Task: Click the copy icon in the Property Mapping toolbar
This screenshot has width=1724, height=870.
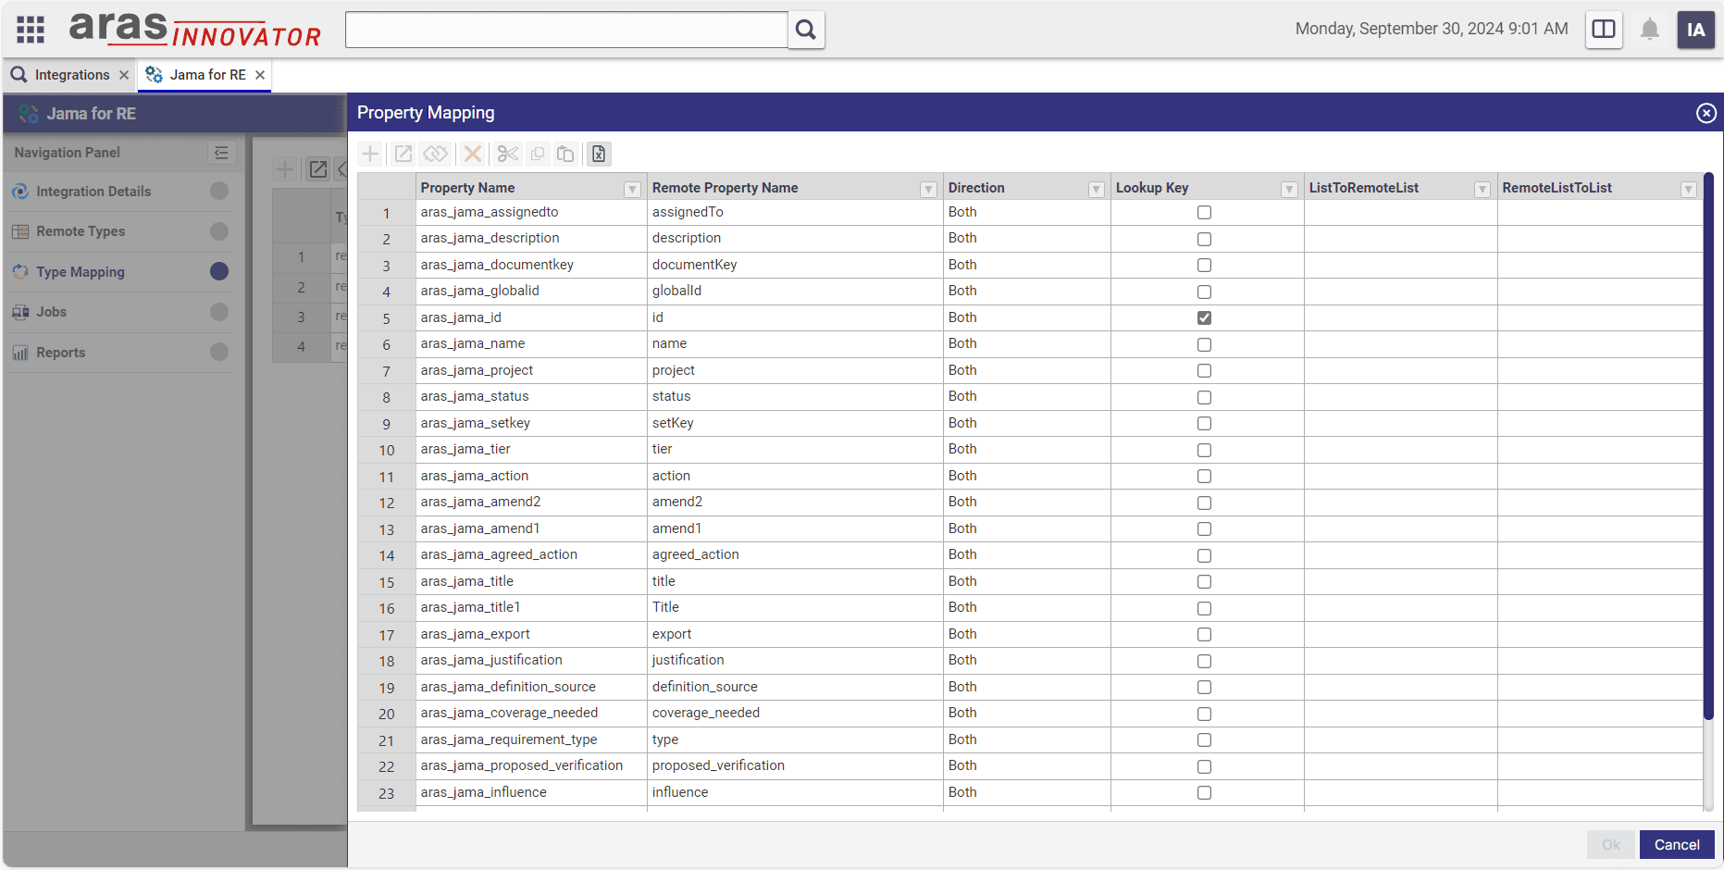Action: tap(538, 154)
